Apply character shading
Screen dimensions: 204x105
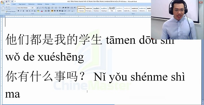pyautogui.click(x=46, y=11)
